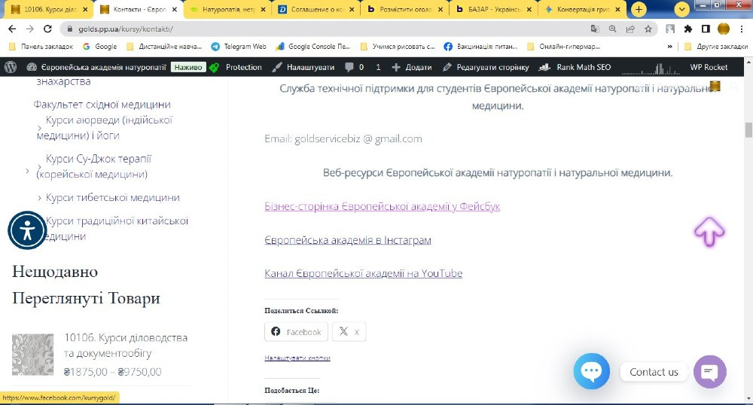Click Додати in the admin bar

pyautogui.click(x=412, y=67)
